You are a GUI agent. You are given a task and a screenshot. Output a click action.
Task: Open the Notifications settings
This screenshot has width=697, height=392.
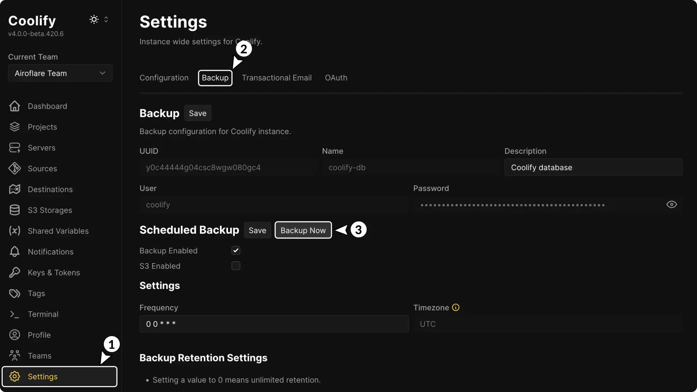tap(51, 252)
